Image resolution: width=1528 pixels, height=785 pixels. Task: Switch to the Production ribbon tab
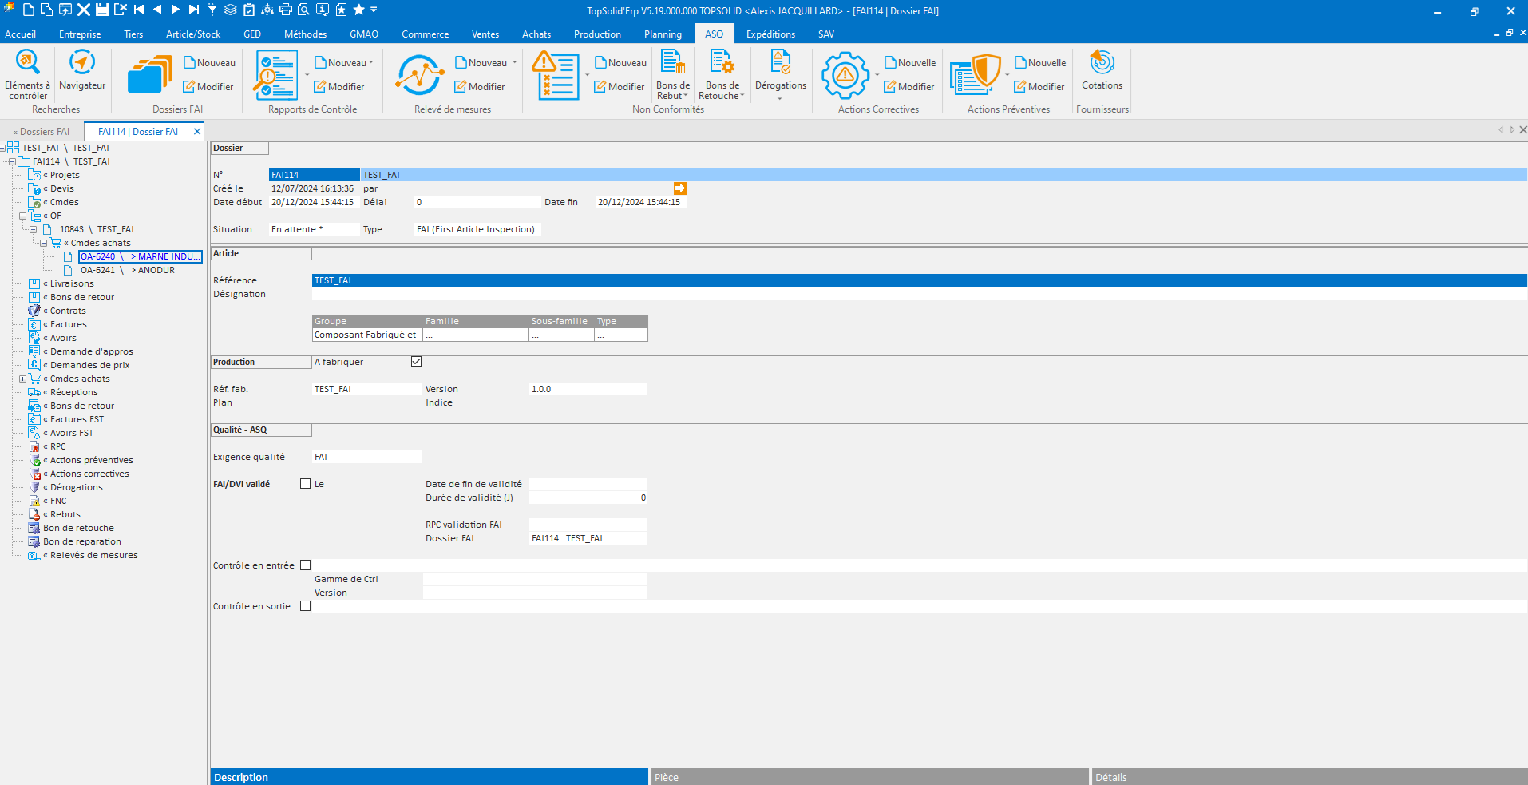click(596, 34)
